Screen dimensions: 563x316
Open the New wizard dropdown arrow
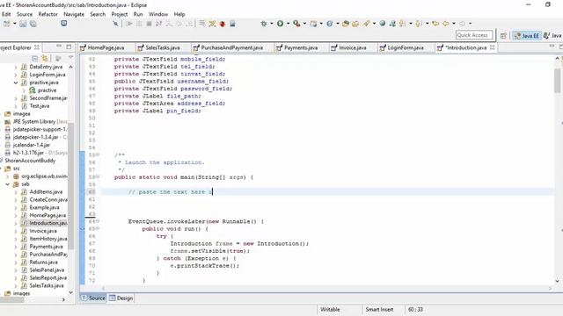point(15,24)
